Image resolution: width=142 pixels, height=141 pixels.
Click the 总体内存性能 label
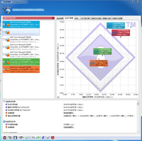[12, 104]
